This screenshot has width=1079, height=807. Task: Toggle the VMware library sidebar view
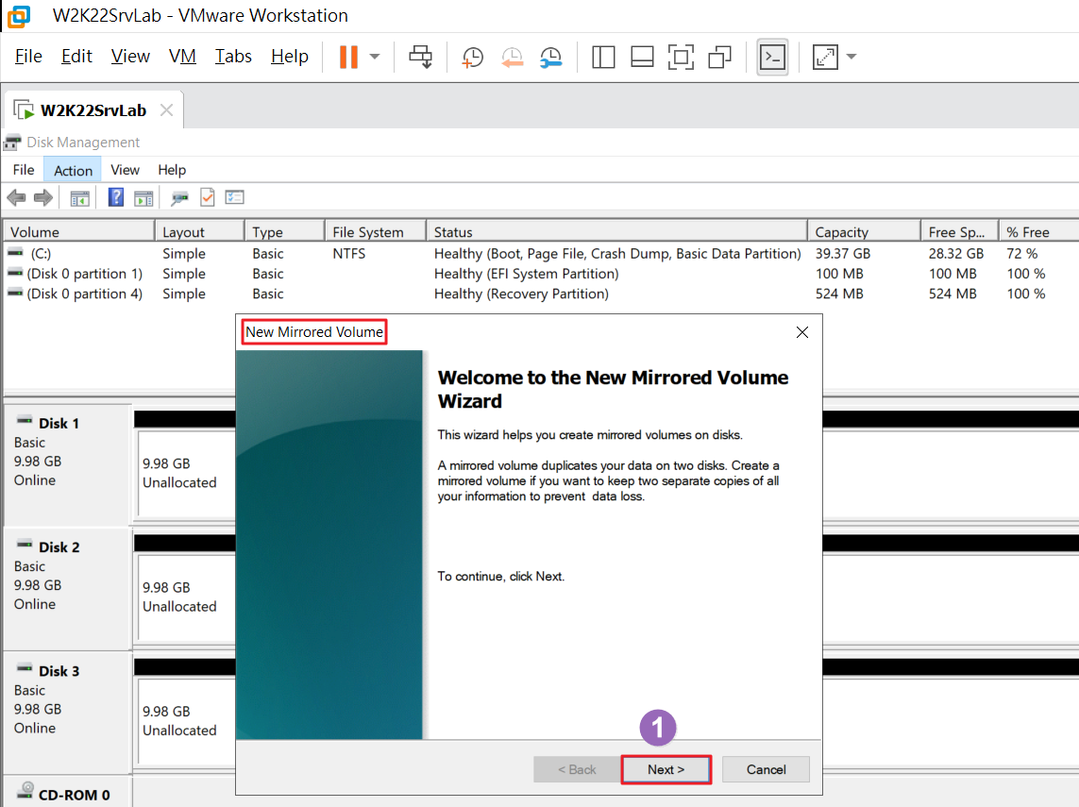pos(603,57)
